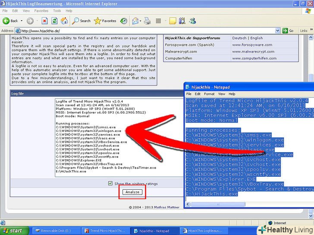Open the Tools menu in Internet Explorer
The height and width of the screenshot is (235, 314).
57,10
